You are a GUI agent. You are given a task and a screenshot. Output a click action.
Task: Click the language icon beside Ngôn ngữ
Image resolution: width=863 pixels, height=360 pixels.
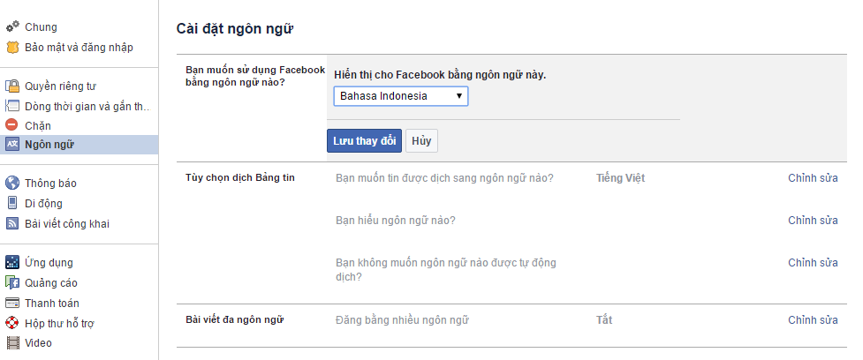(x=12, y=144)
